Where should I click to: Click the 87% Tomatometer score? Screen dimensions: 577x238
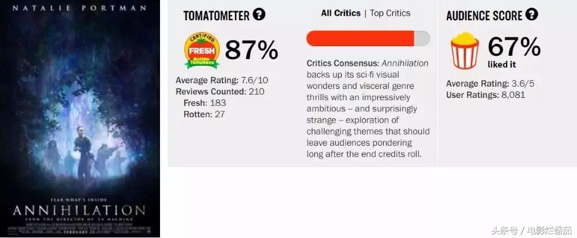click(x=251, y=50)
